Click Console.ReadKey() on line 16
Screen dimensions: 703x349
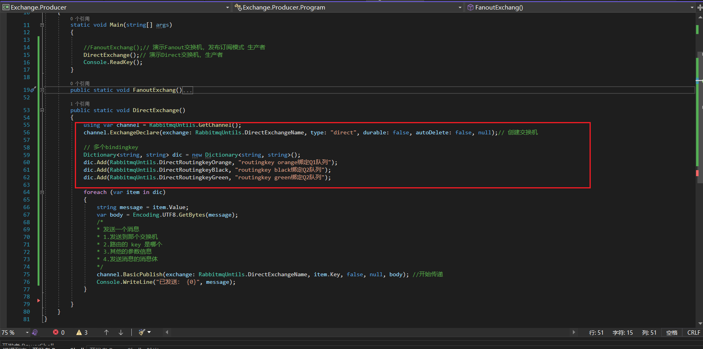pyautogui.click(x=113, y=62)
